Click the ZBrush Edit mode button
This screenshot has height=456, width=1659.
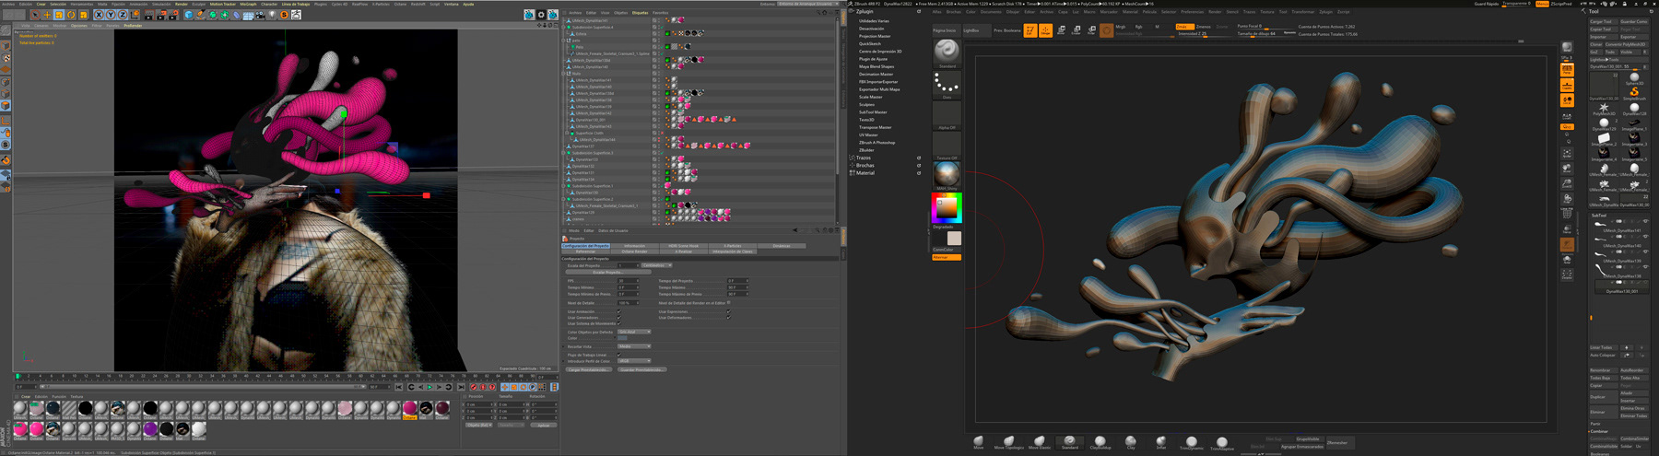coord(1030,30)
